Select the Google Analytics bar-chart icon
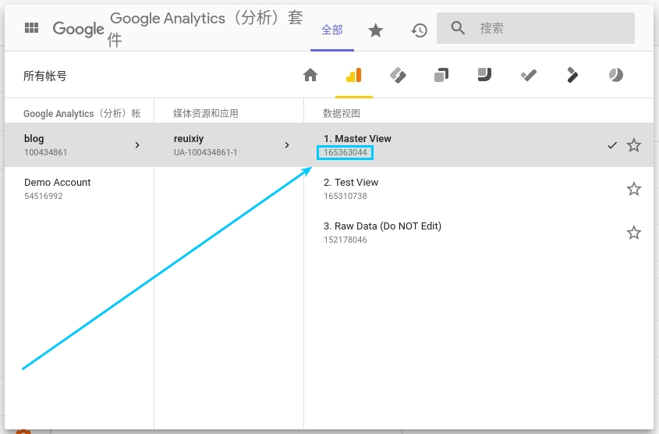Image resolution: width=659 pixels, height=434 pixels. click(x=354, y=75)
